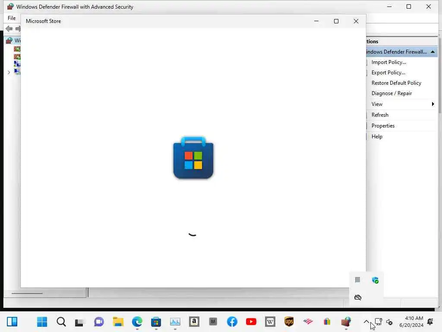Screen dimensions: 442x332
Task: Open the Amazon taskbar shortcut
Action: point(194,322)
